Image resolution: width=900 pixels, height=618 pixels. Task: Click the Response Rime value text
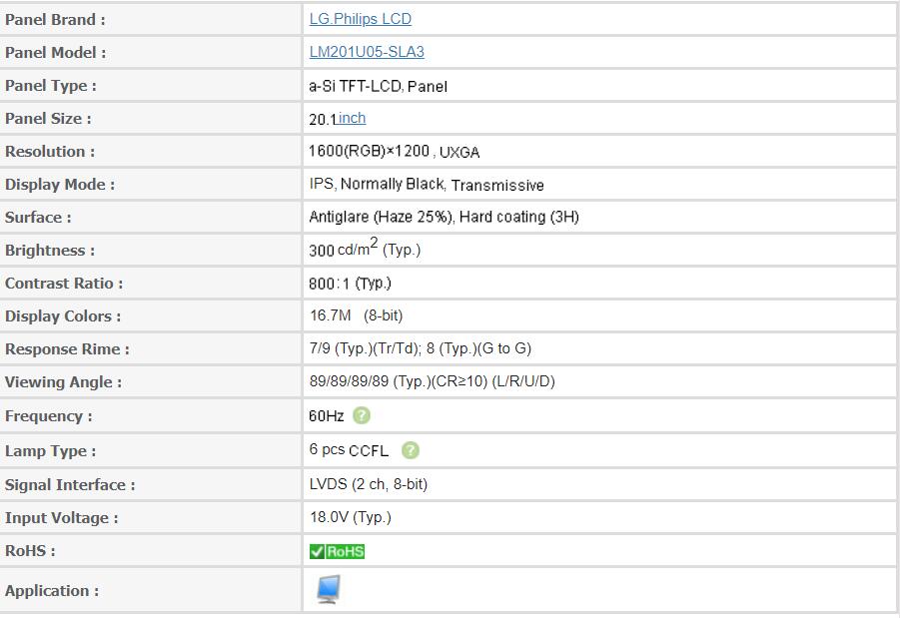click(421, 348)
